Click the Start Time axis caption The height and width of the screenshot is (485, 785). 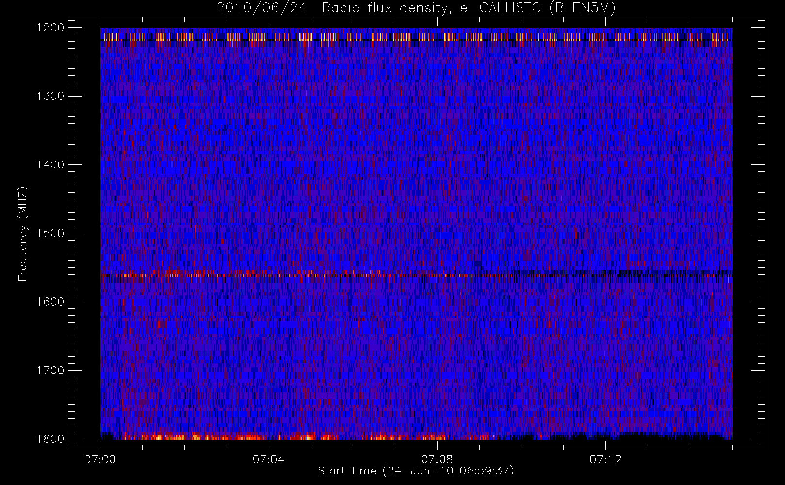(416, 471)
